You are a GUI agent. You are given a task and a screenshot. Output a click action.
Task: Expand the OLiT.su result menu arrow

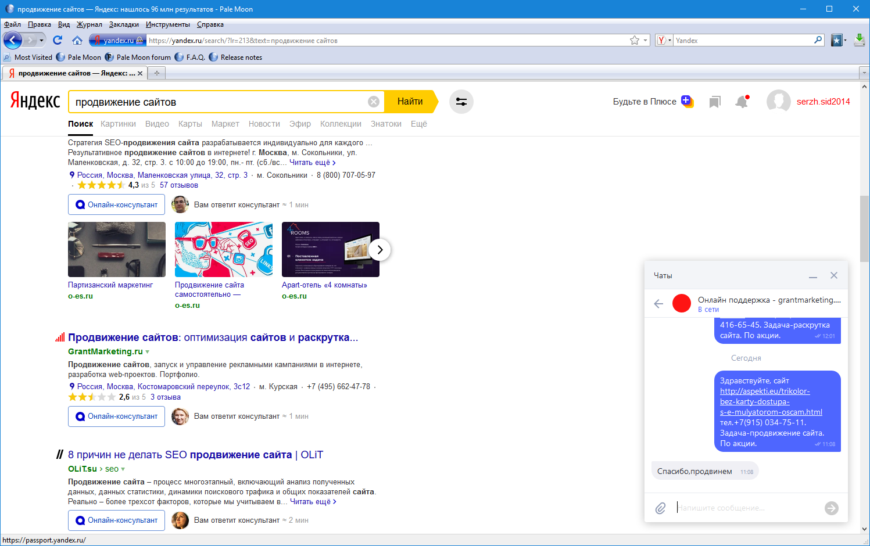point(123,469)
